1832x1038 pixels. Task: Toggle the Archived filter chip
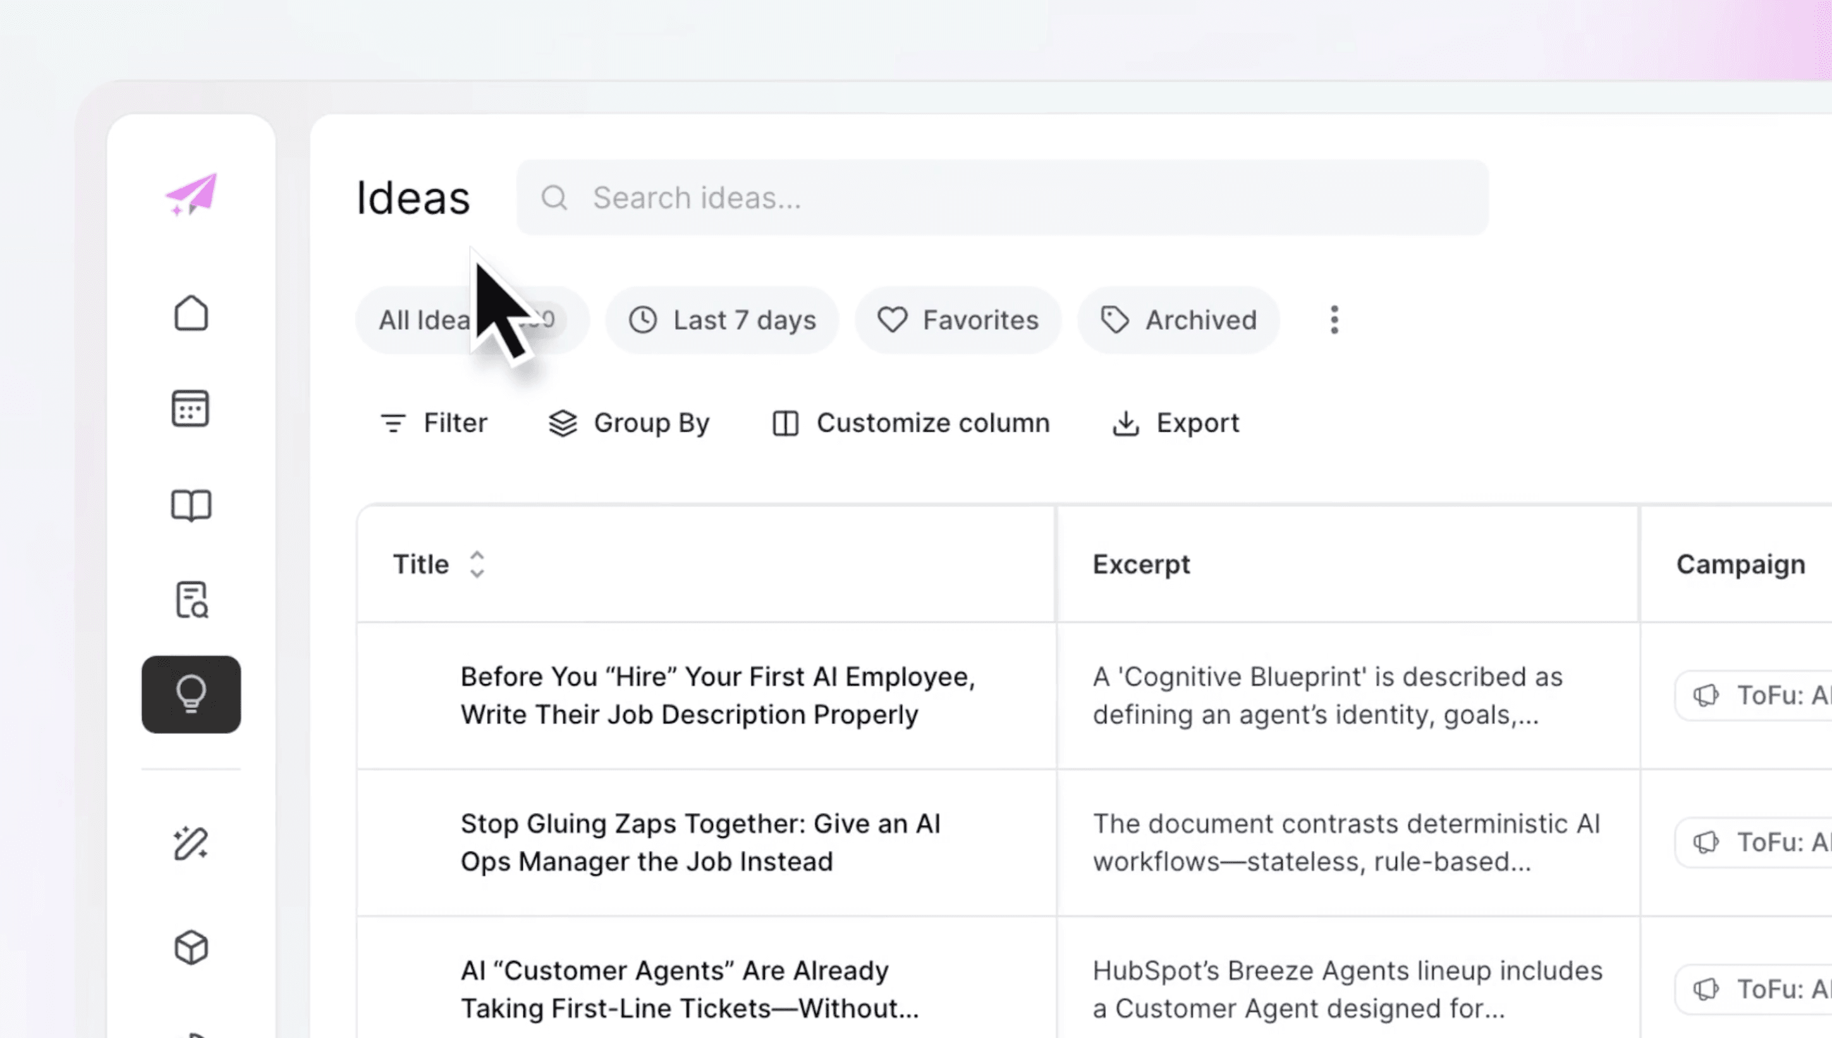click(x=1178, y=320)
